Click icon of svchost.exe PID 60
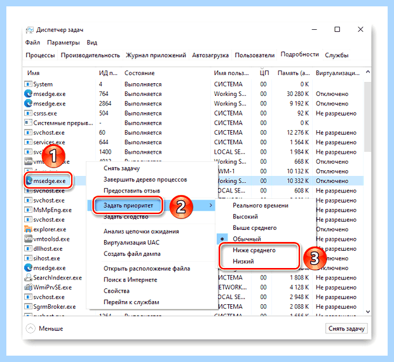This screenshot has width=394, height=362. [x=28, y=132]
